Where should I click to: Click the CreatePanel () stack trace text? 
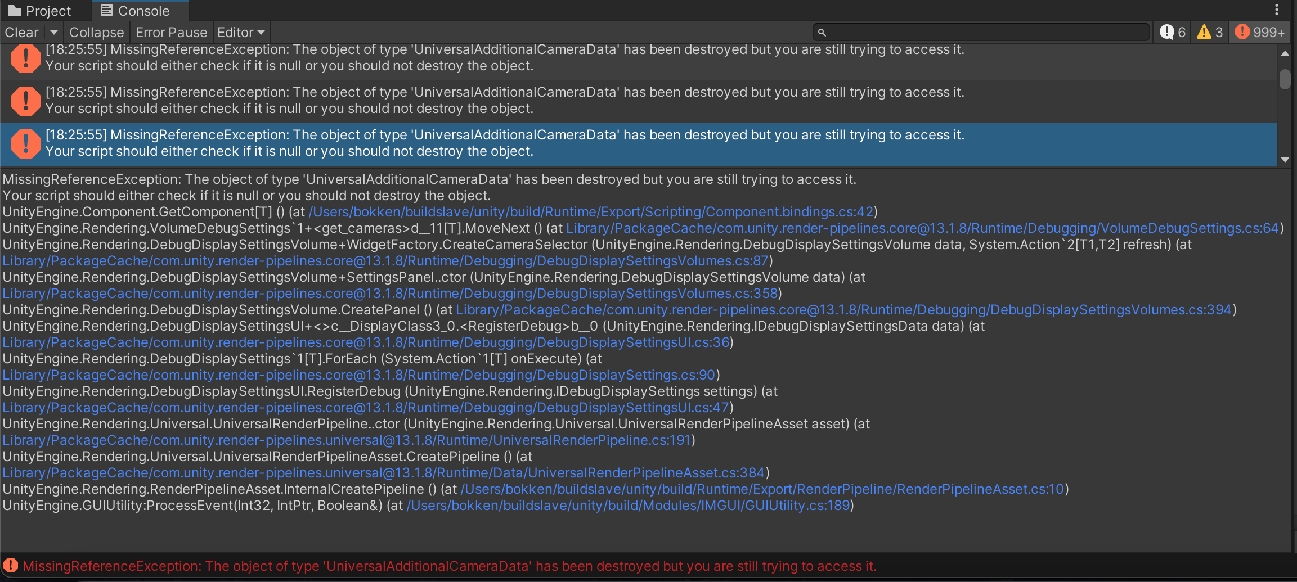(x=217, y=310)
